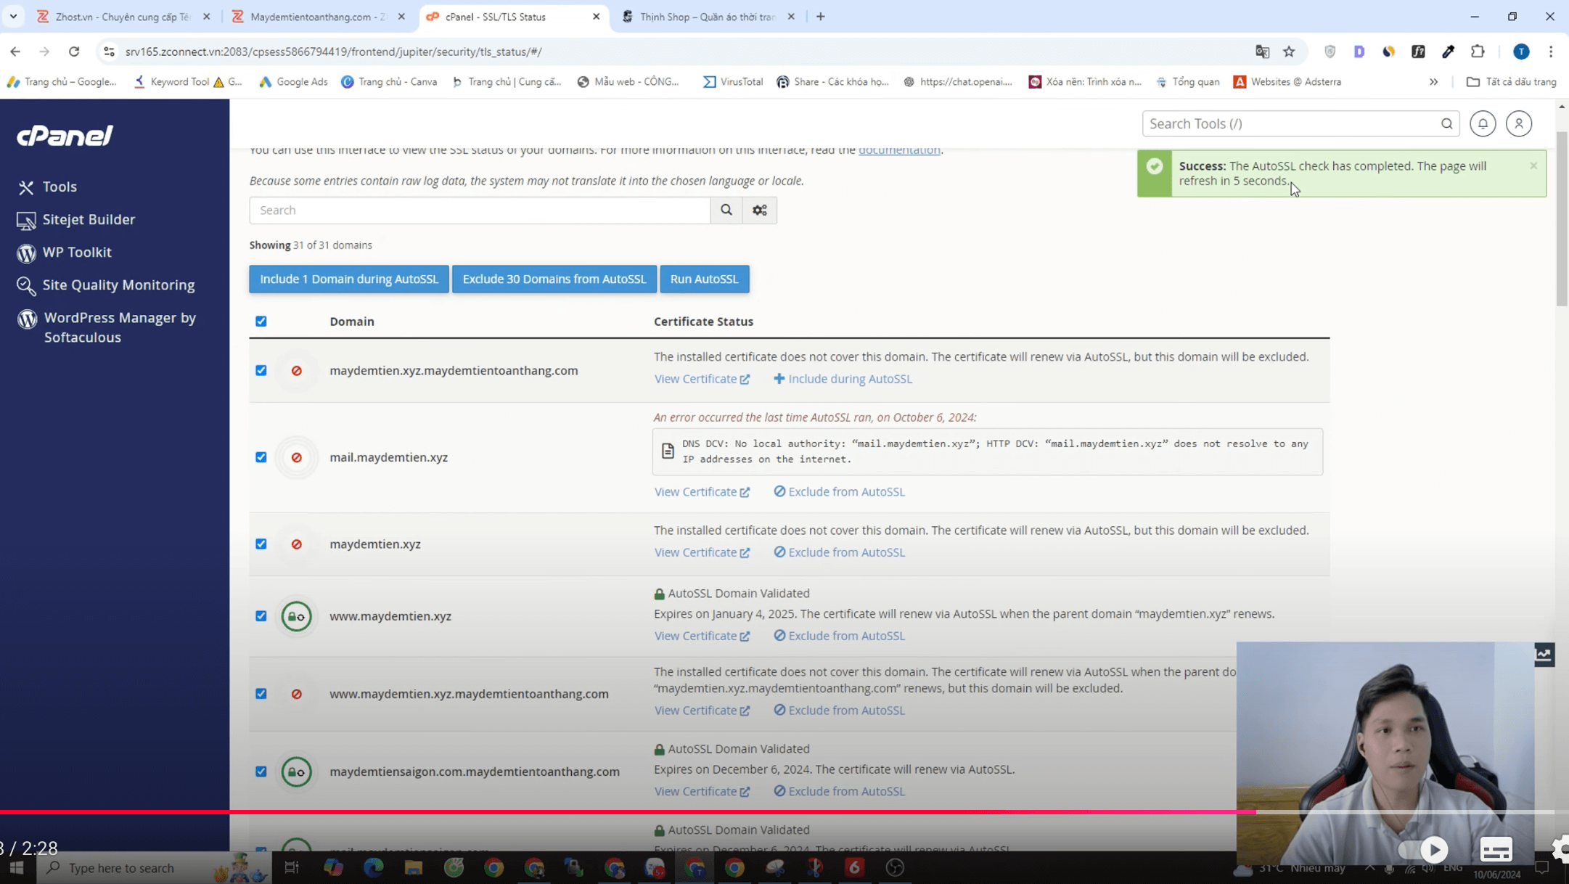Open WordPress Manager by Softaculous

[x=119, y=327]
